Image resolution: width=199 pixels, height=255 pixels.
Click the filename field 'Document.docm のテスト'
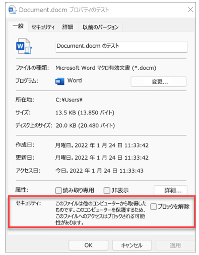click(x=121, y=47)
